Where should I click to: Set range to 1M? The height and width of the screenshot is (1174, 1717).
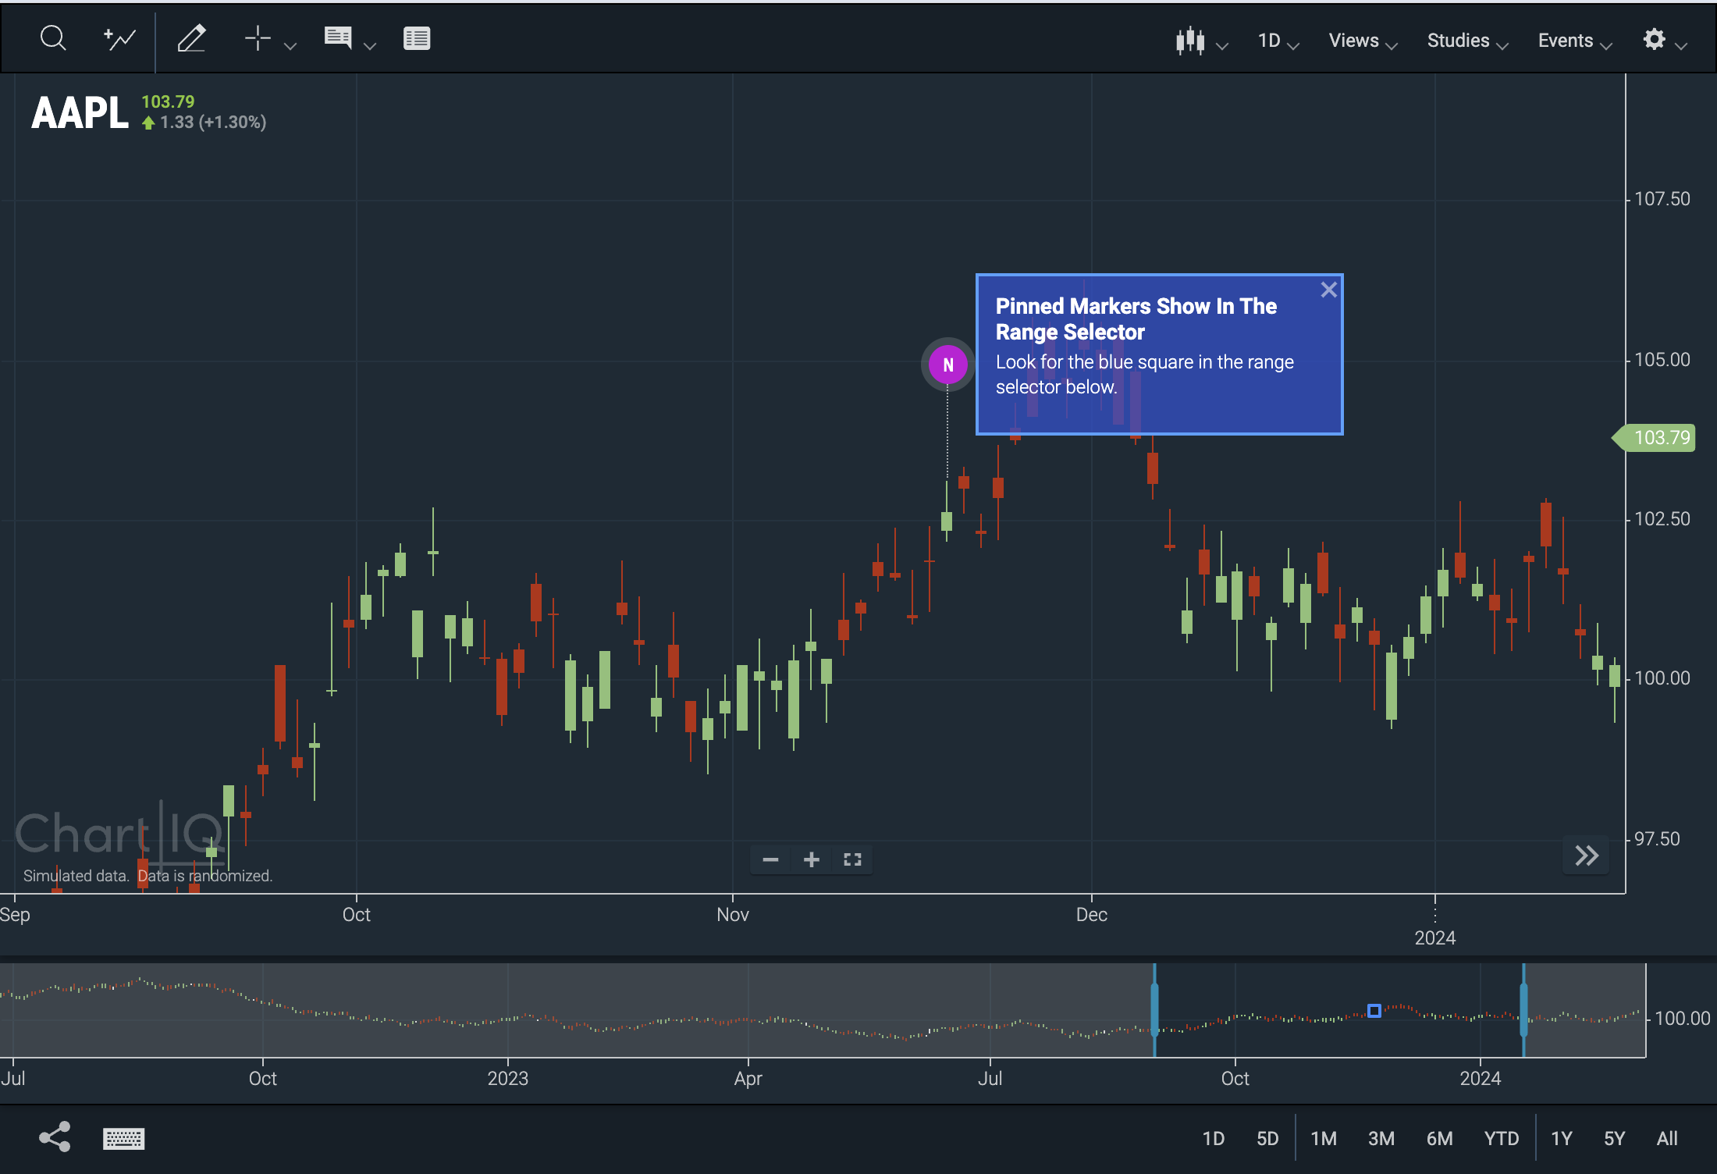tap(1324, 1139)
